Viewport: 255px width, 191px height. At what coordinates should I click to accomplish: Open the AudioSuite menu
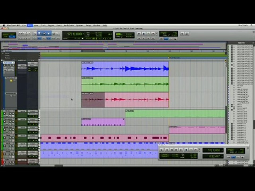pos(69,25)
